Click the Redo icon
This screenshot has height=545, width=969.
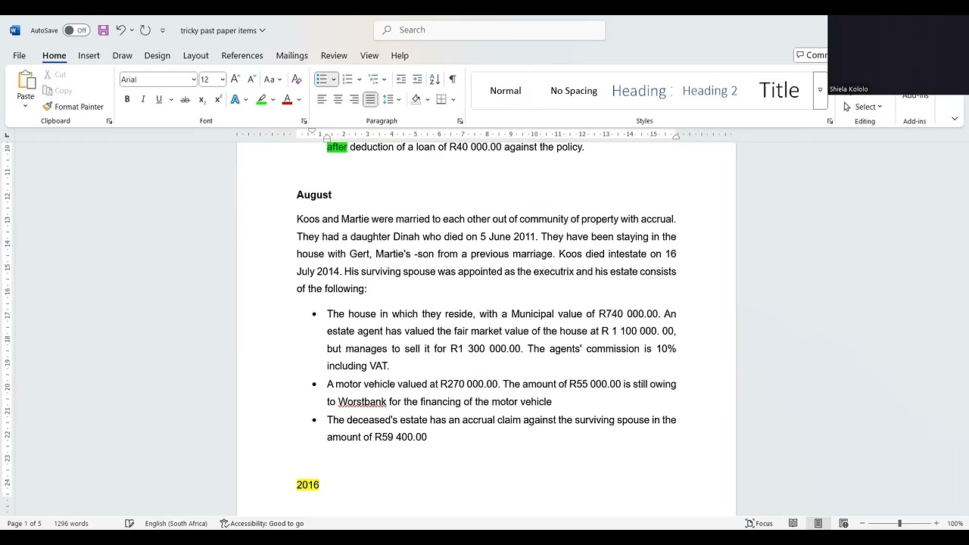click(x=145, y=30)
